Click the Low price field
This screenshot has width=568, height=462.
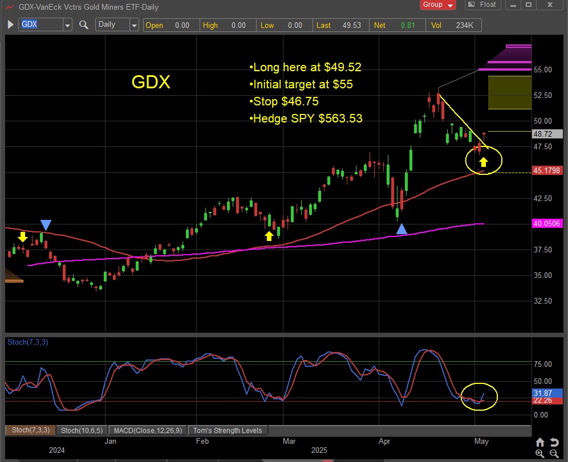(x=285, y=25)
